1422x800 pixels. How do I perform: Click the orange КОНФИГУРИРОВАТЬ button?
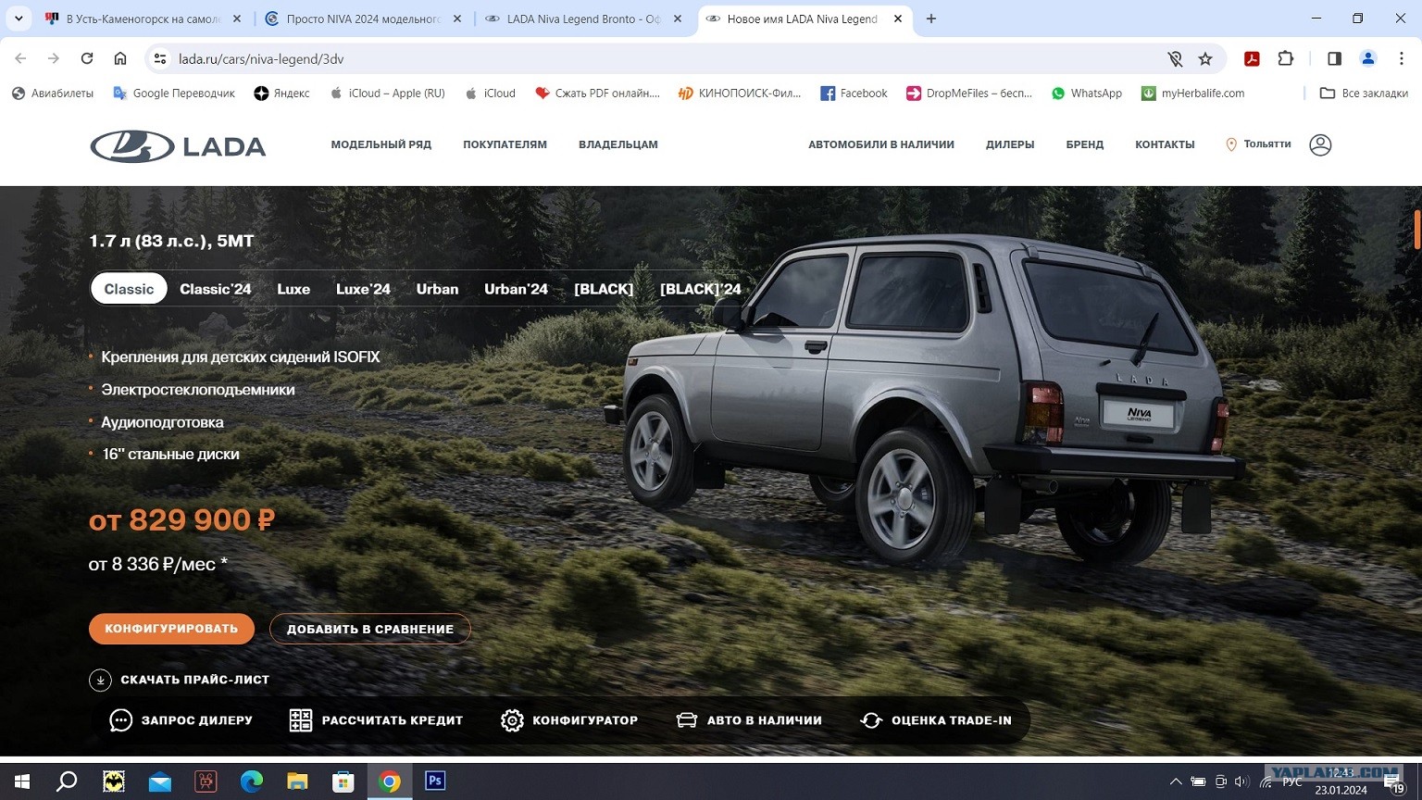click(x=171, y=629)
